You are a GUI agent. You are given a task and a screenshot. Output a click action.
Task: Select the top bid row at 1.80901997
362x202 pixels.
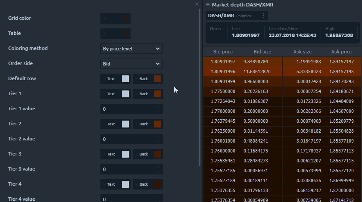coord(223,62)
